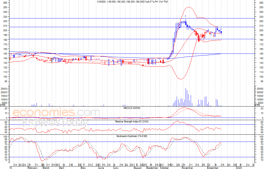
Task: Select the September month label on time axis
Action: pos(152,168)
